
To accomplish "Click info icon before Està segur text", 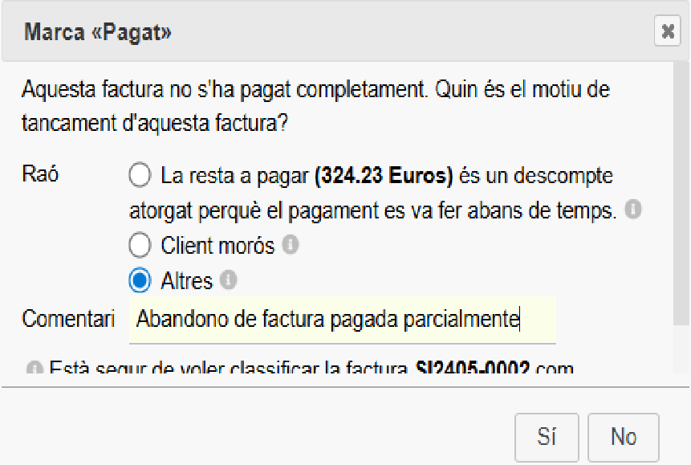I will coord(35,369).
